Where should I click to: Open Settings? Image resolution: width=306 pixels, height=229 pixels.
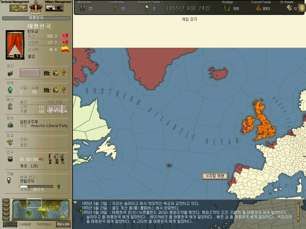coord(44,224)
